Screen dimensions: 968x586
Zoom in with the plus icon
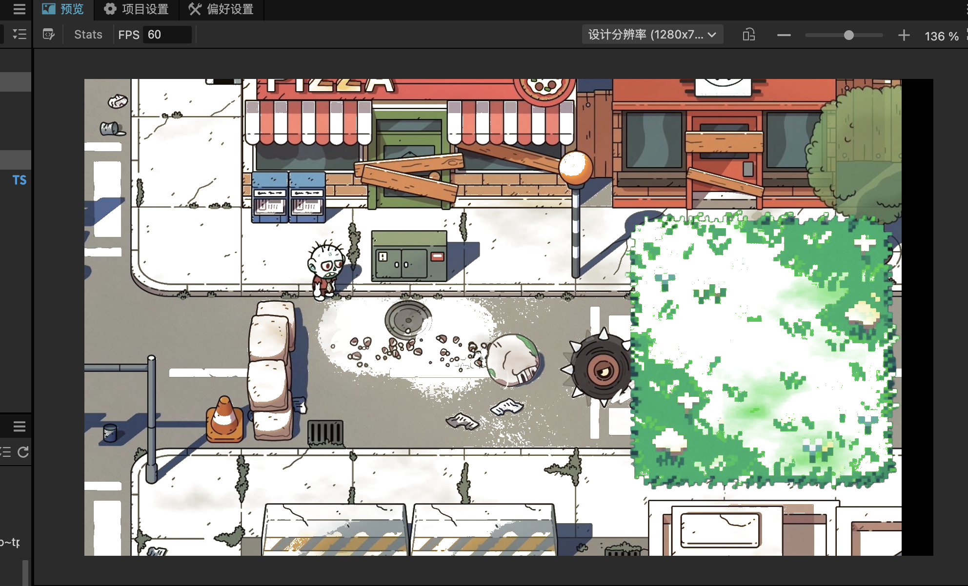pyautogui.click(x=904, y=35)
